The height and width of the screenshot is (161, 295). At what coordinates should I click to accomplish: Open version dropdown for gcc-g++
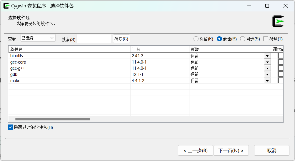click(x=267, y=68)
